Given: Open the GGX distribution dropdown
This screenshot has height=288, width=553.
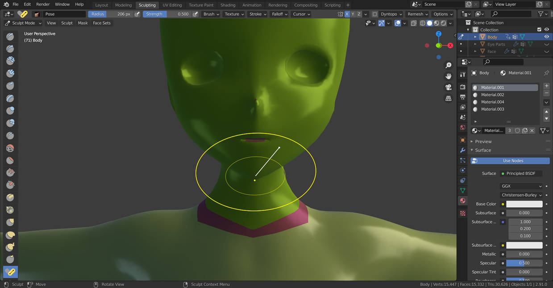Looking at the screenshot, I should (521, 186).
